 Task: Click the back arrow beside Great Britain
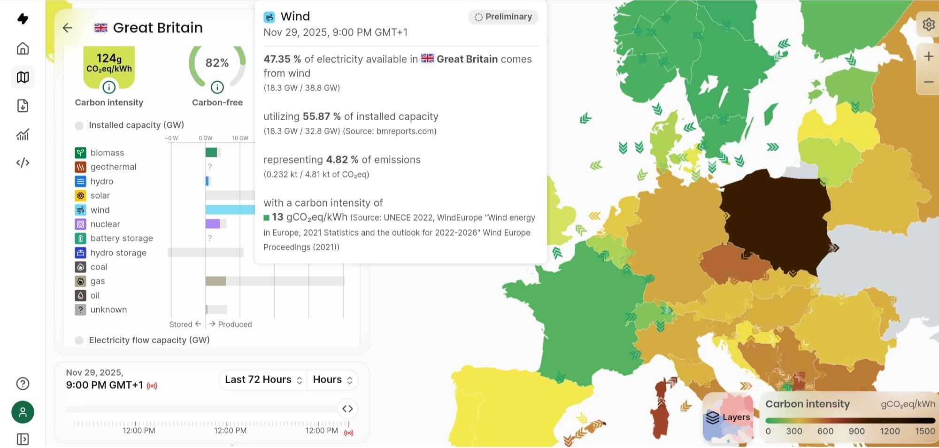click(x=68, y=28)
